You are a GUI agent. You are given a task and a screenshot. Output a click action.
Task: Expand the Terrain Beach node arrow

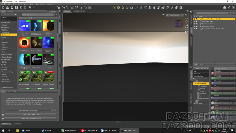coord(199,29)
